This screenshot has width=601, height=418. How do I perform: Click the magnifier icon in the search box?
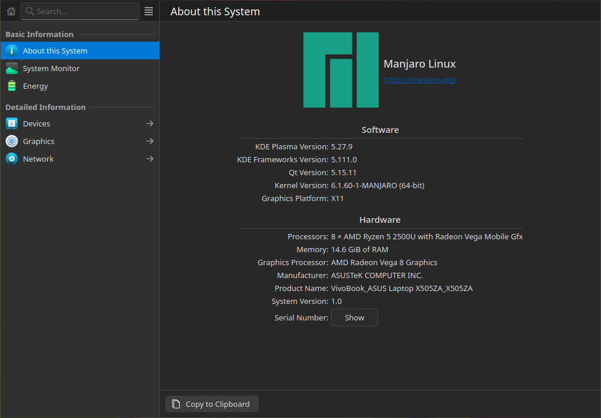[x=29, y=11]
